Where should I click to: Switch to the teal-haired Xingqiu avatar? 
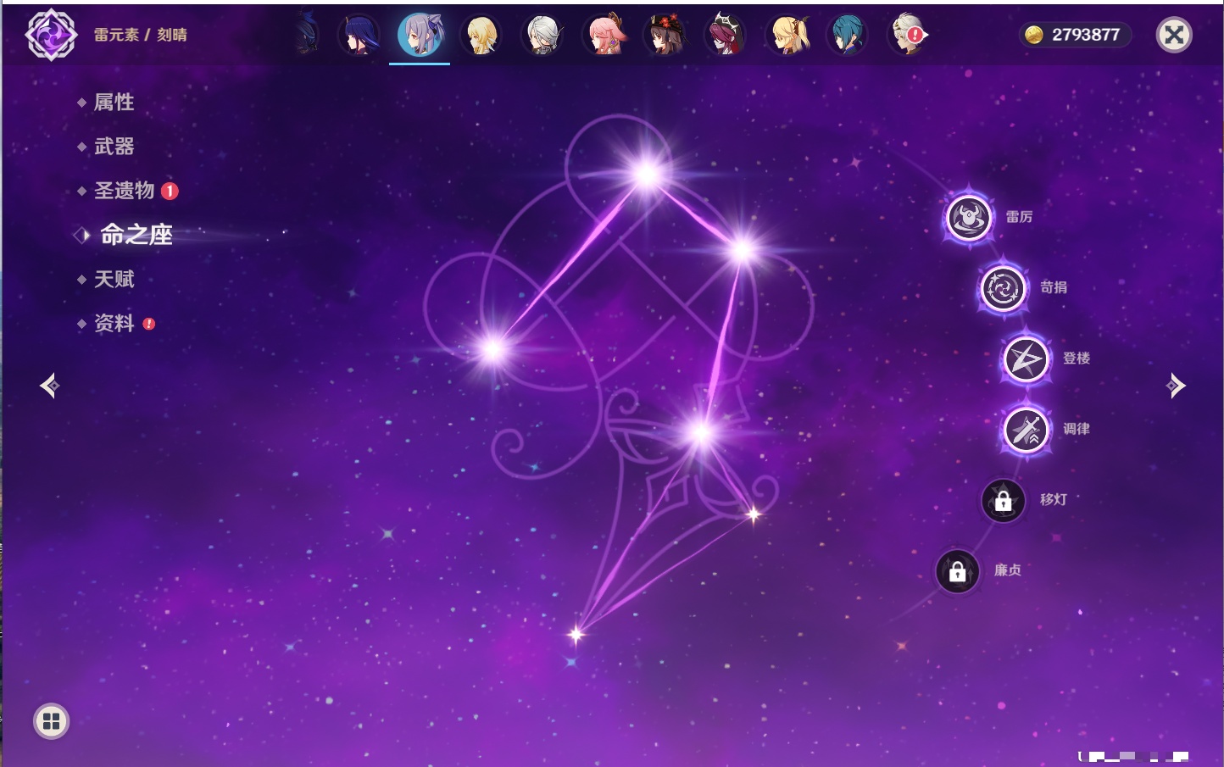click(x=848, y=36)
